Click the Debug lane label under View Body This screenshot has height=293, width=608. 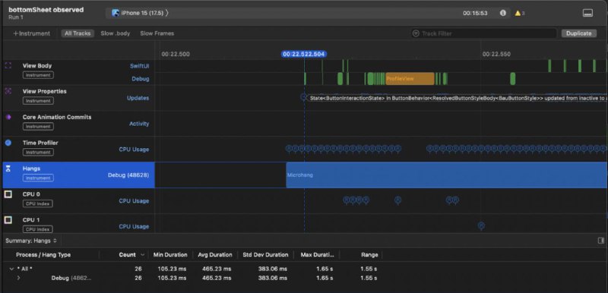(141, 79)
